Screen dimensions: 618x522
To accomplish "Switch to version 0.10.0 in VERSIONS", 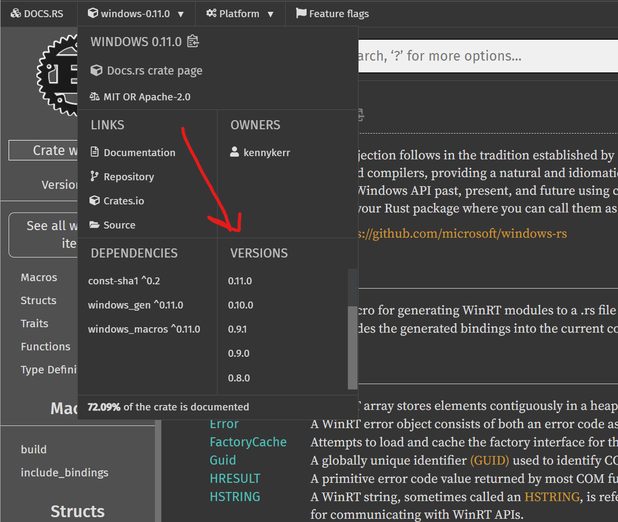I will (240, 305).
